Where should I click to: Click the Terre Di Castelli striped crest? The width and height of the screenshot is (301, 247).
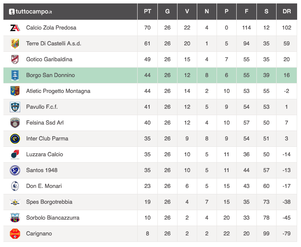click(x=15, y=44)
